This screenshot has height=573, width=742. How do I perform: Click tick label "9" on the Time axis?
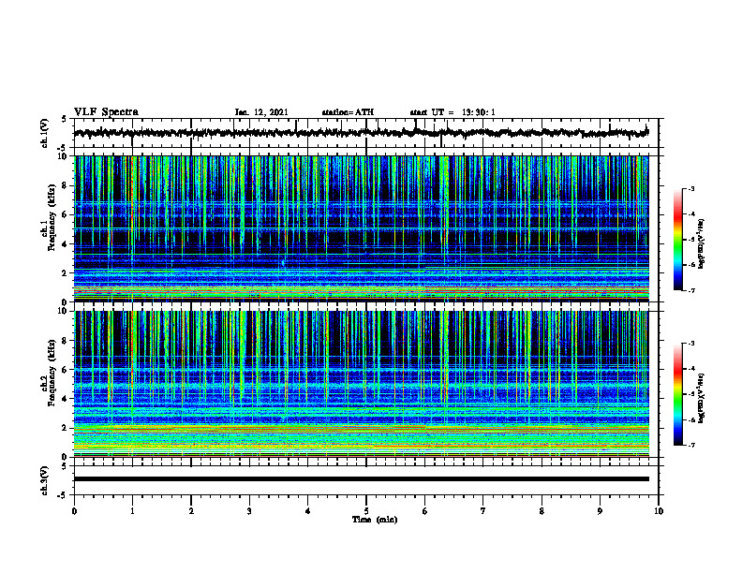click(600, 511)
